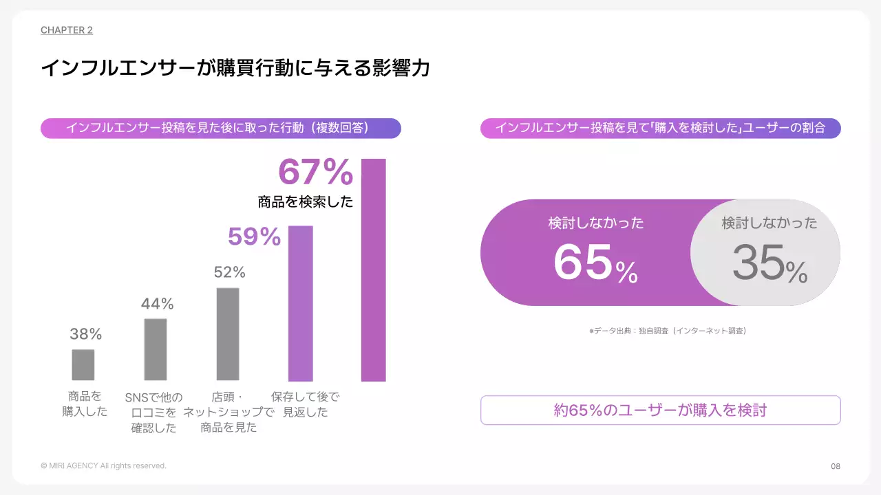Click the purple bar beside 59%
The image size is (881, 495).
(301, 303)
